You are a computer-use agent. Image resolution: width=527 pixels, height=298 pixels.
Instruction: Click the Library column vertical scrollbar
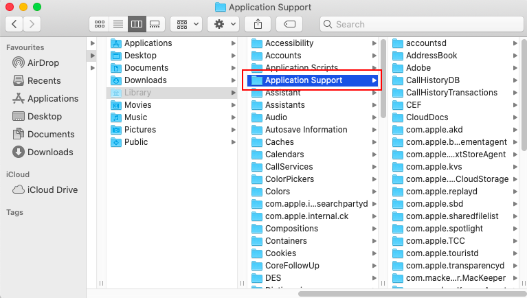click(x=383, y=78)
